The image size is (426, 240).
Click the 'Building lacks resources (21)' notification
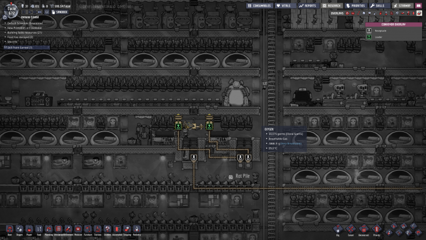[25, 33]
